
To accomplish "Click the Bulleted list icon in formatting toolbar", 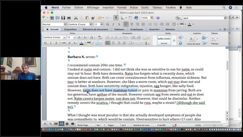I will [x=156, y=24].
